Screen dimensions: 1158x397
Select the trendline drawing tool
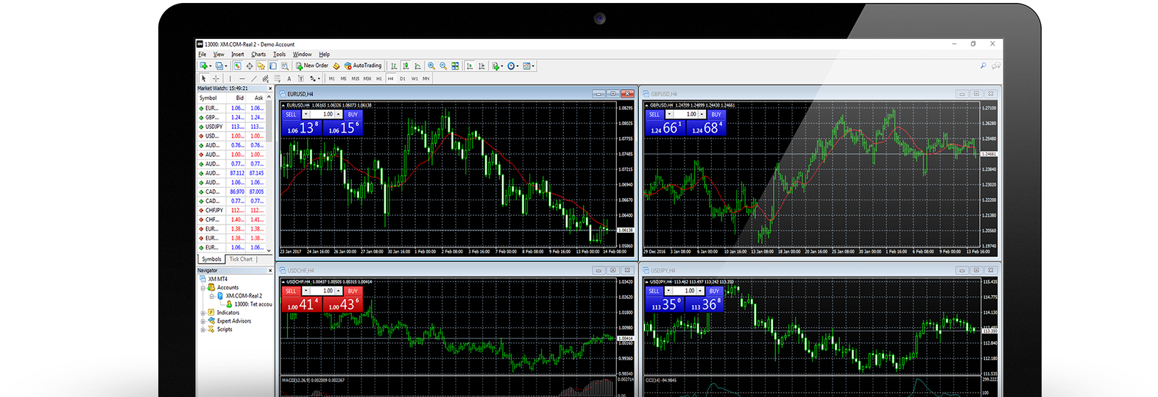(254, 78)
